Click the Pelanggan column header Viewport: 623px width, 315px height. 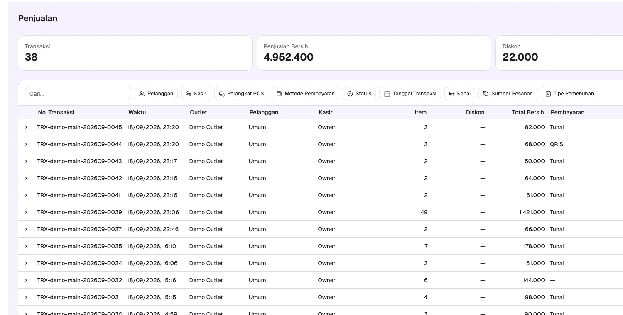click(264, 112)
